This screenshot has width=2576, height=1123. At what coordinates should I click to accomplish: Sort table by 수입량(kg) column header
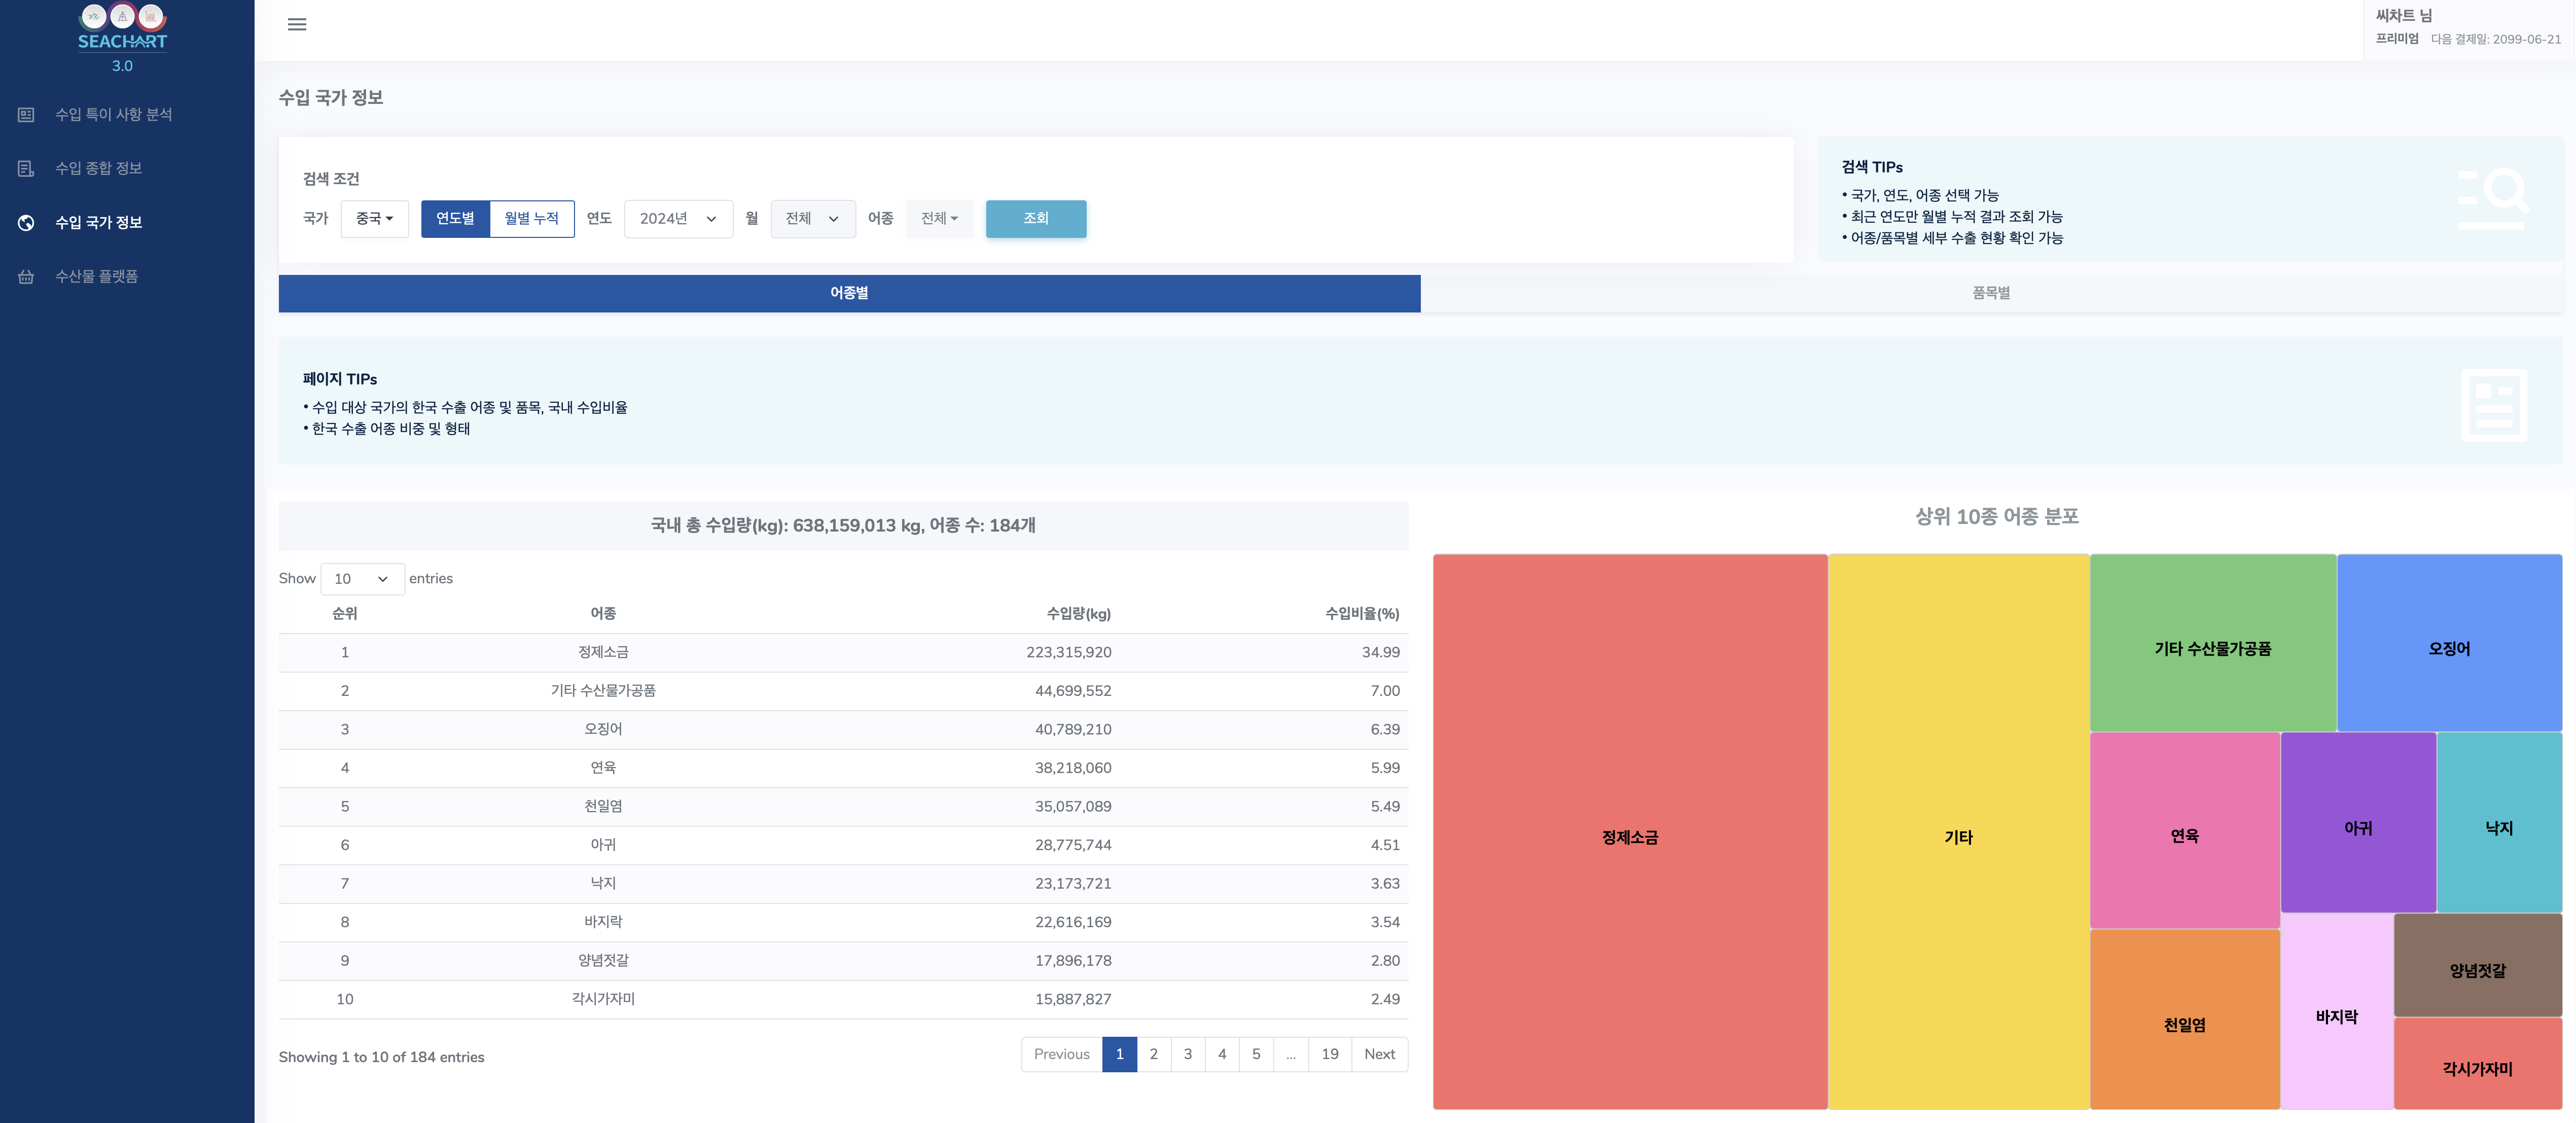(x=1078, y=614)
